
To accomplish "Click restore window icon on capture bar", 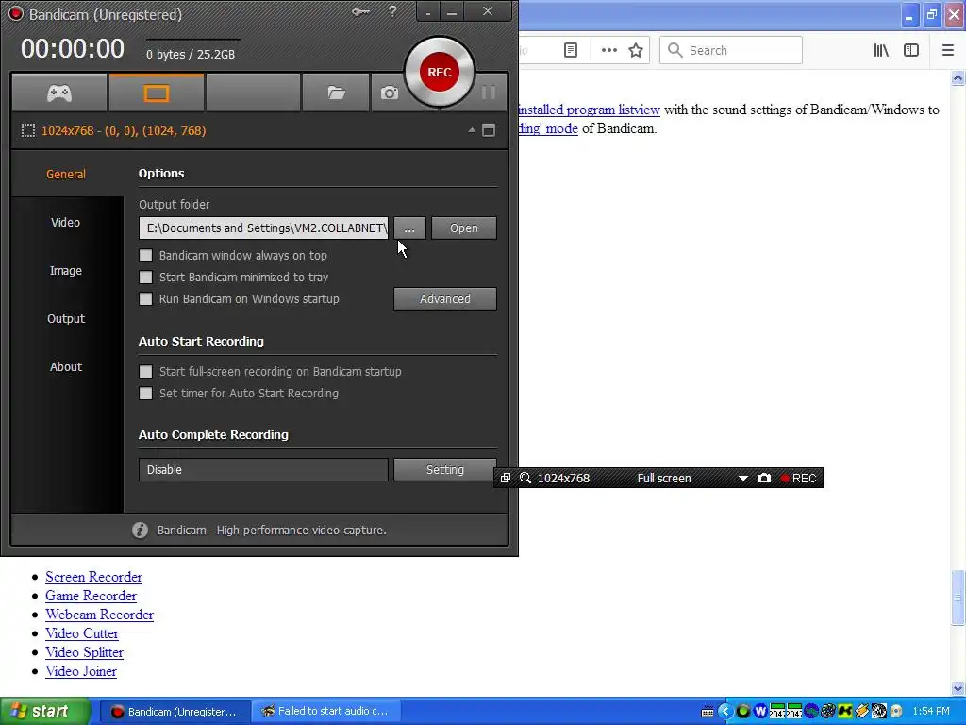I will click(506, 478).
